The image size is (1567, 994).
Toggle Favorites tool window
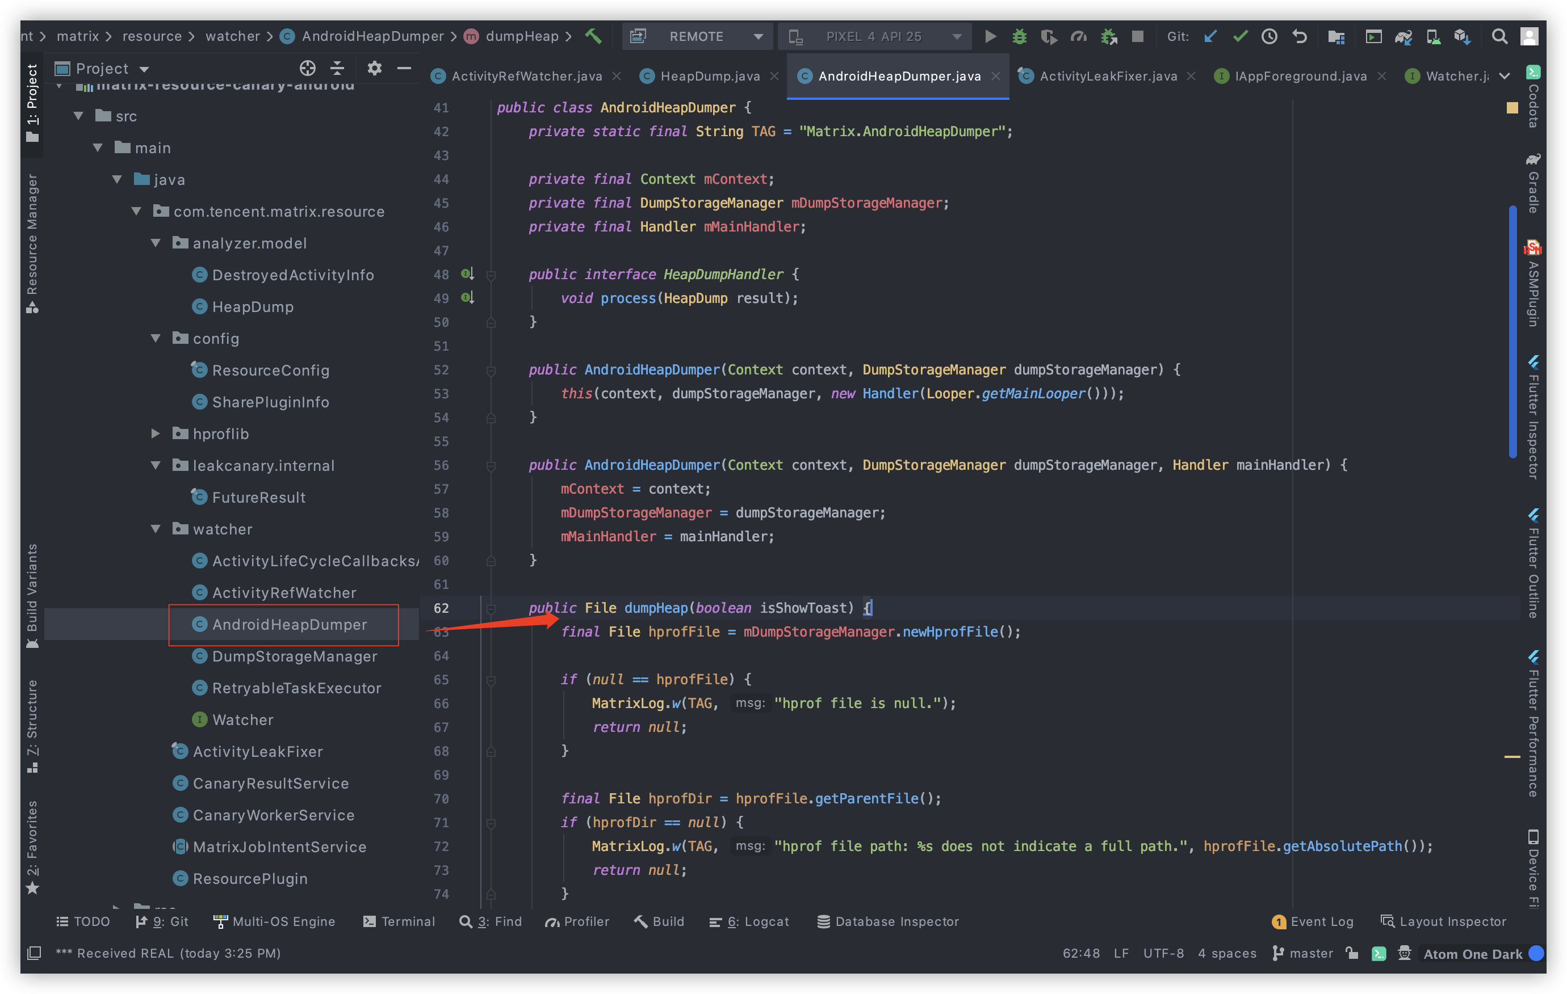[x=32, y=848]
